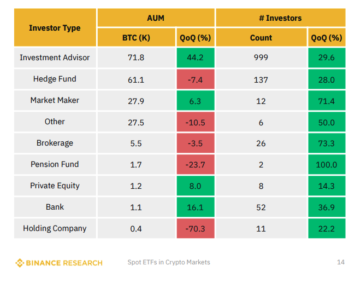Select the Holding Company row label
The image size is (361, 283).
point(55,228)
